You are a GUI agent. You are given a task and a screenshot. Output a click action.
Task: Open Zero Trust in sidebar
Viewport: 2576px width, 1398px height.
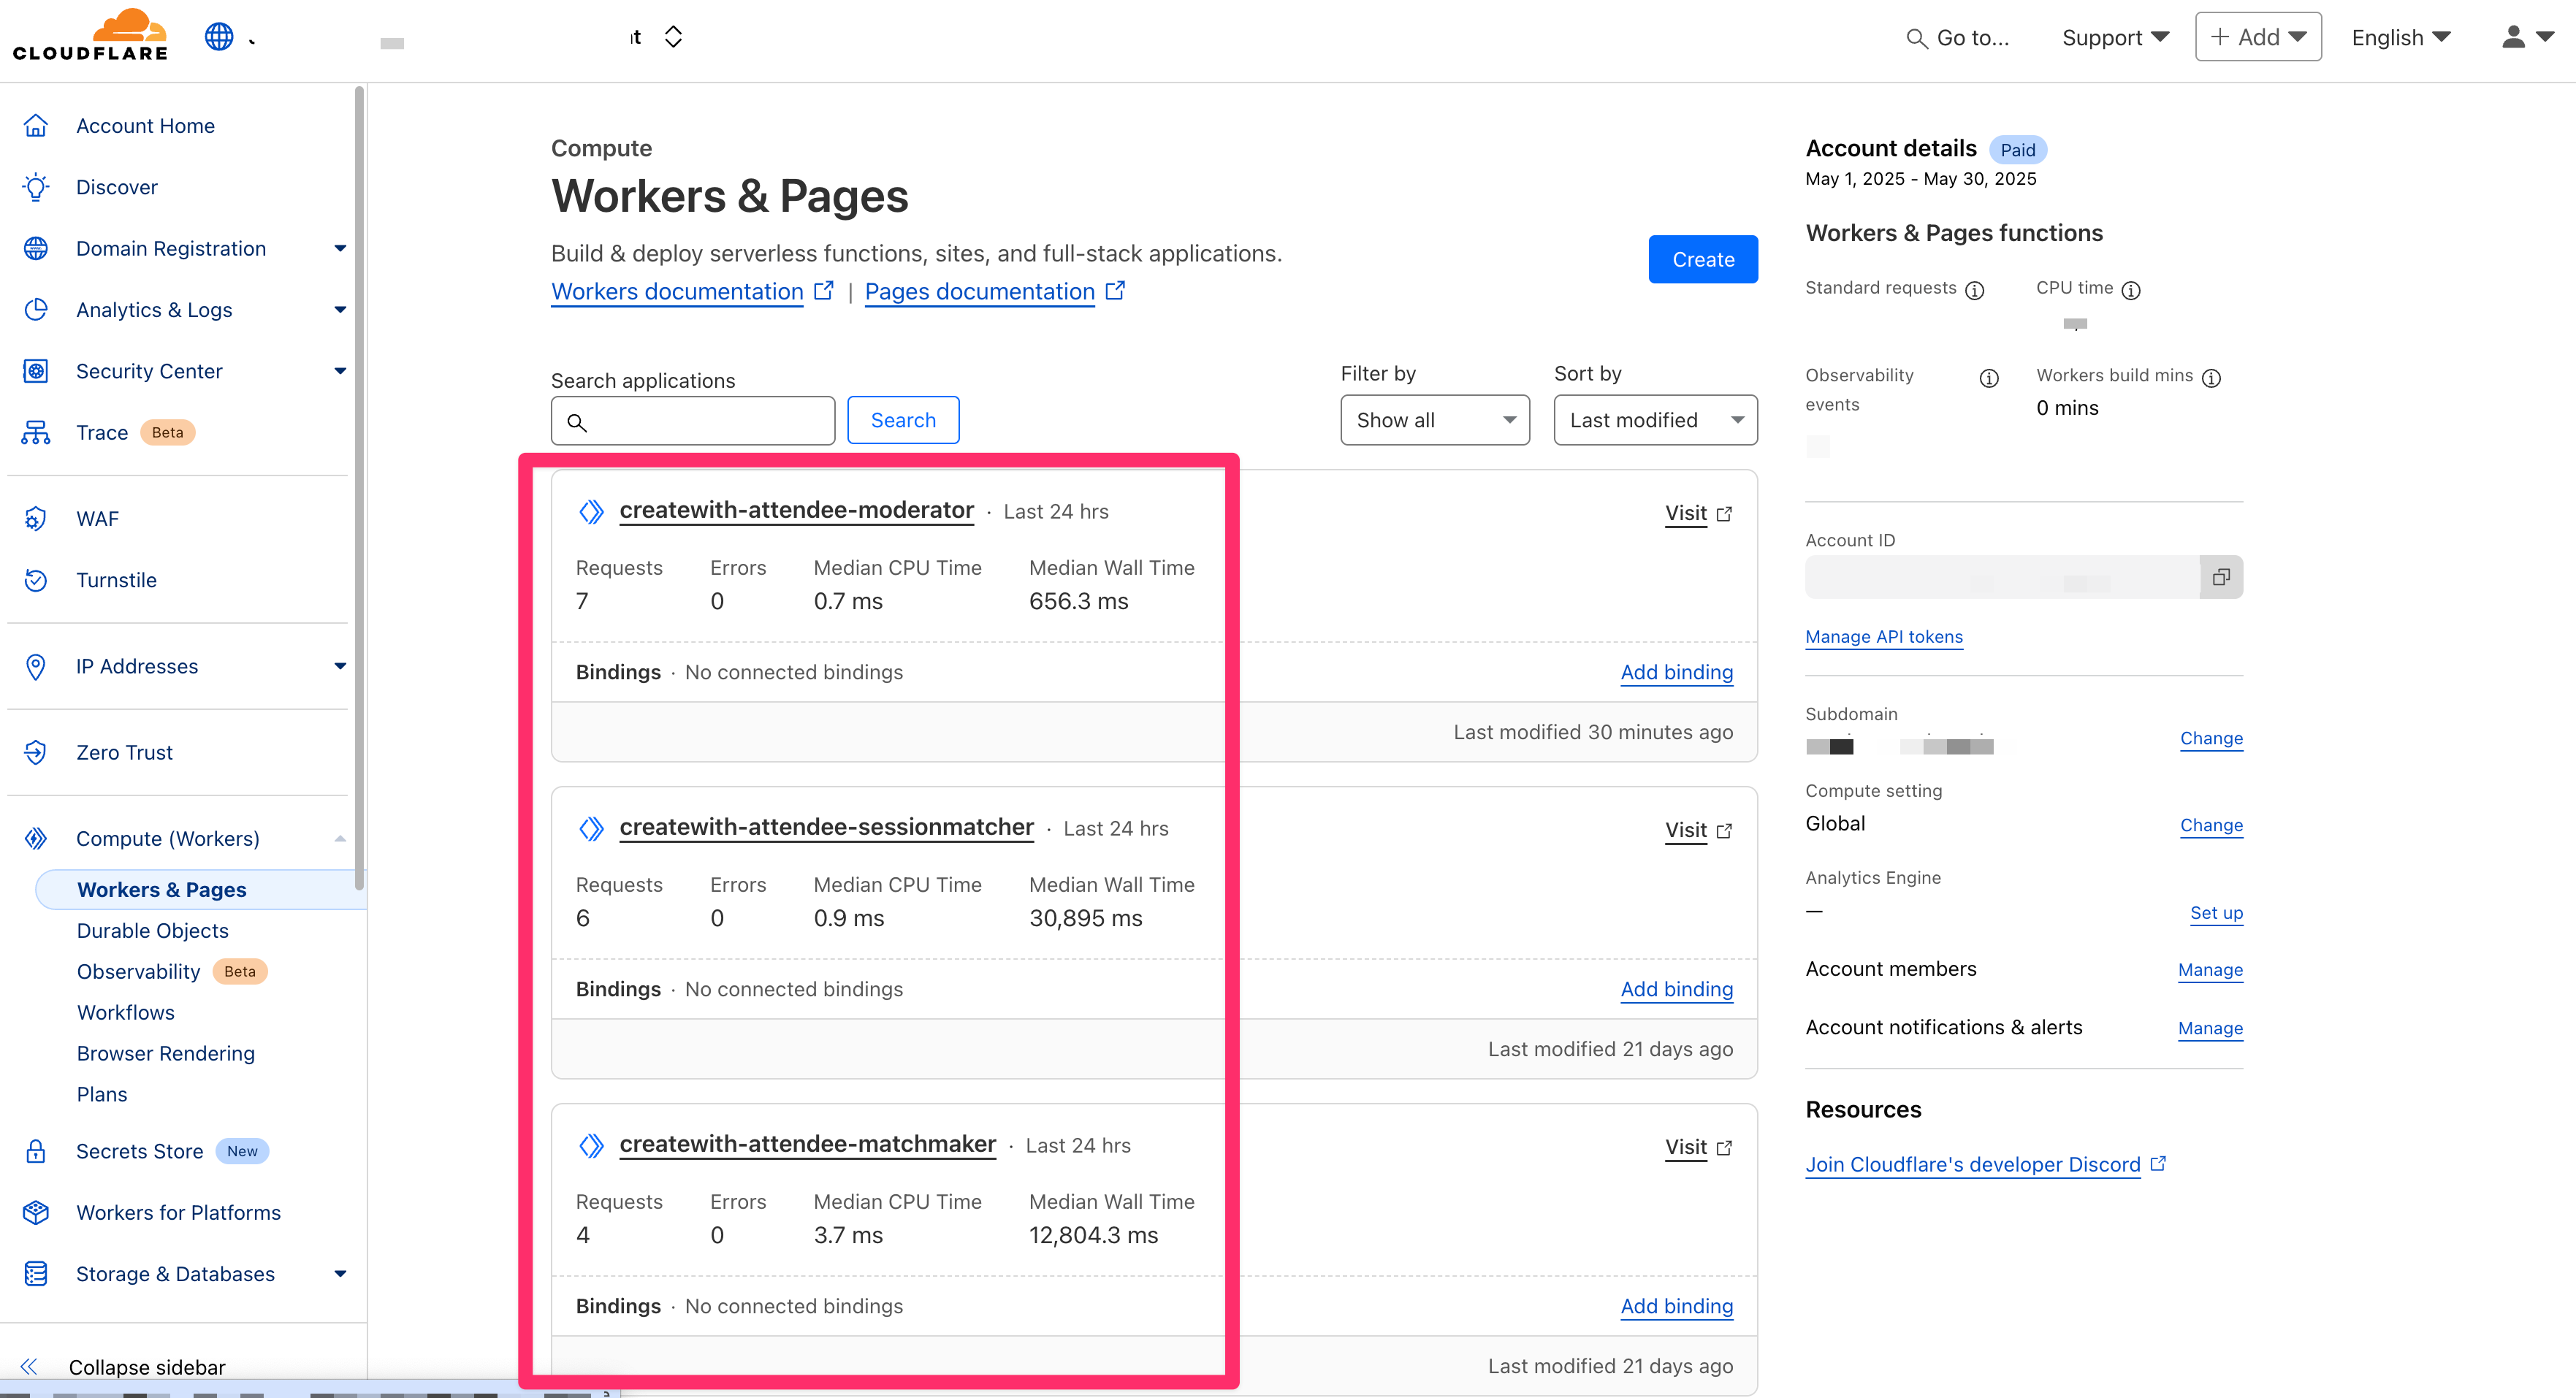pyautogui.click(x=124, y=752)
